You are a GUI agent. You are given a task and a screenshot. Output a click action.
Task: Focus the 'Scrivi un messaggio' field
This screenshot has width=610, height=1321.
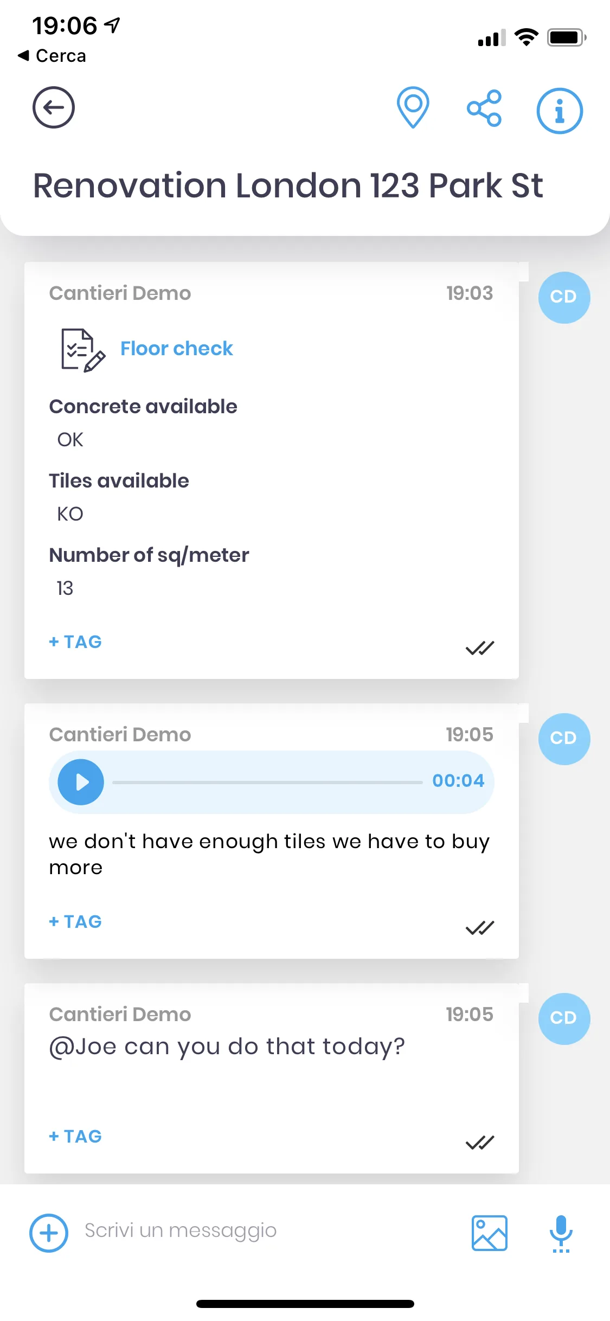(260, 1231)
